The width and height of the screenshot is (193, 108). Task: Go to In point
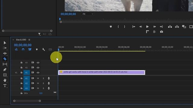point(134,27)
